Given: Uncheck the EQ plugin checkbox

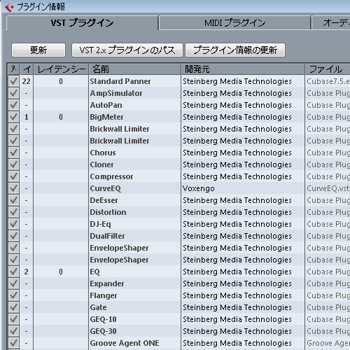Looking at the screenshot, I should (13, 272).
